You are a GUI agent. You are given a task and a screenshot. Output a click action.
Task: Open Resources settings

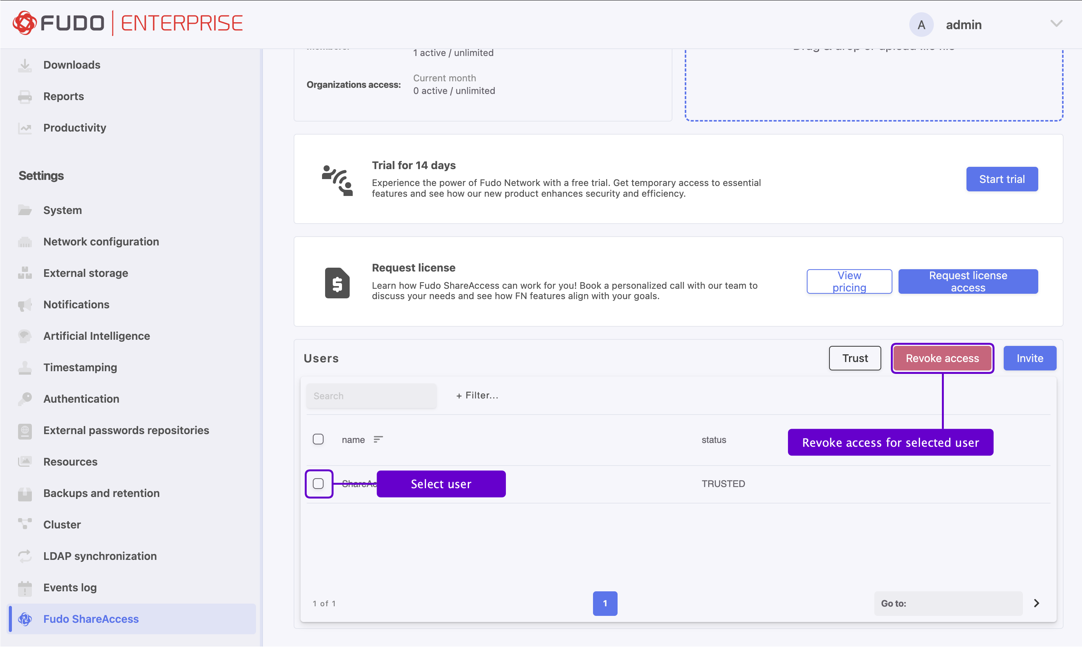71,462
